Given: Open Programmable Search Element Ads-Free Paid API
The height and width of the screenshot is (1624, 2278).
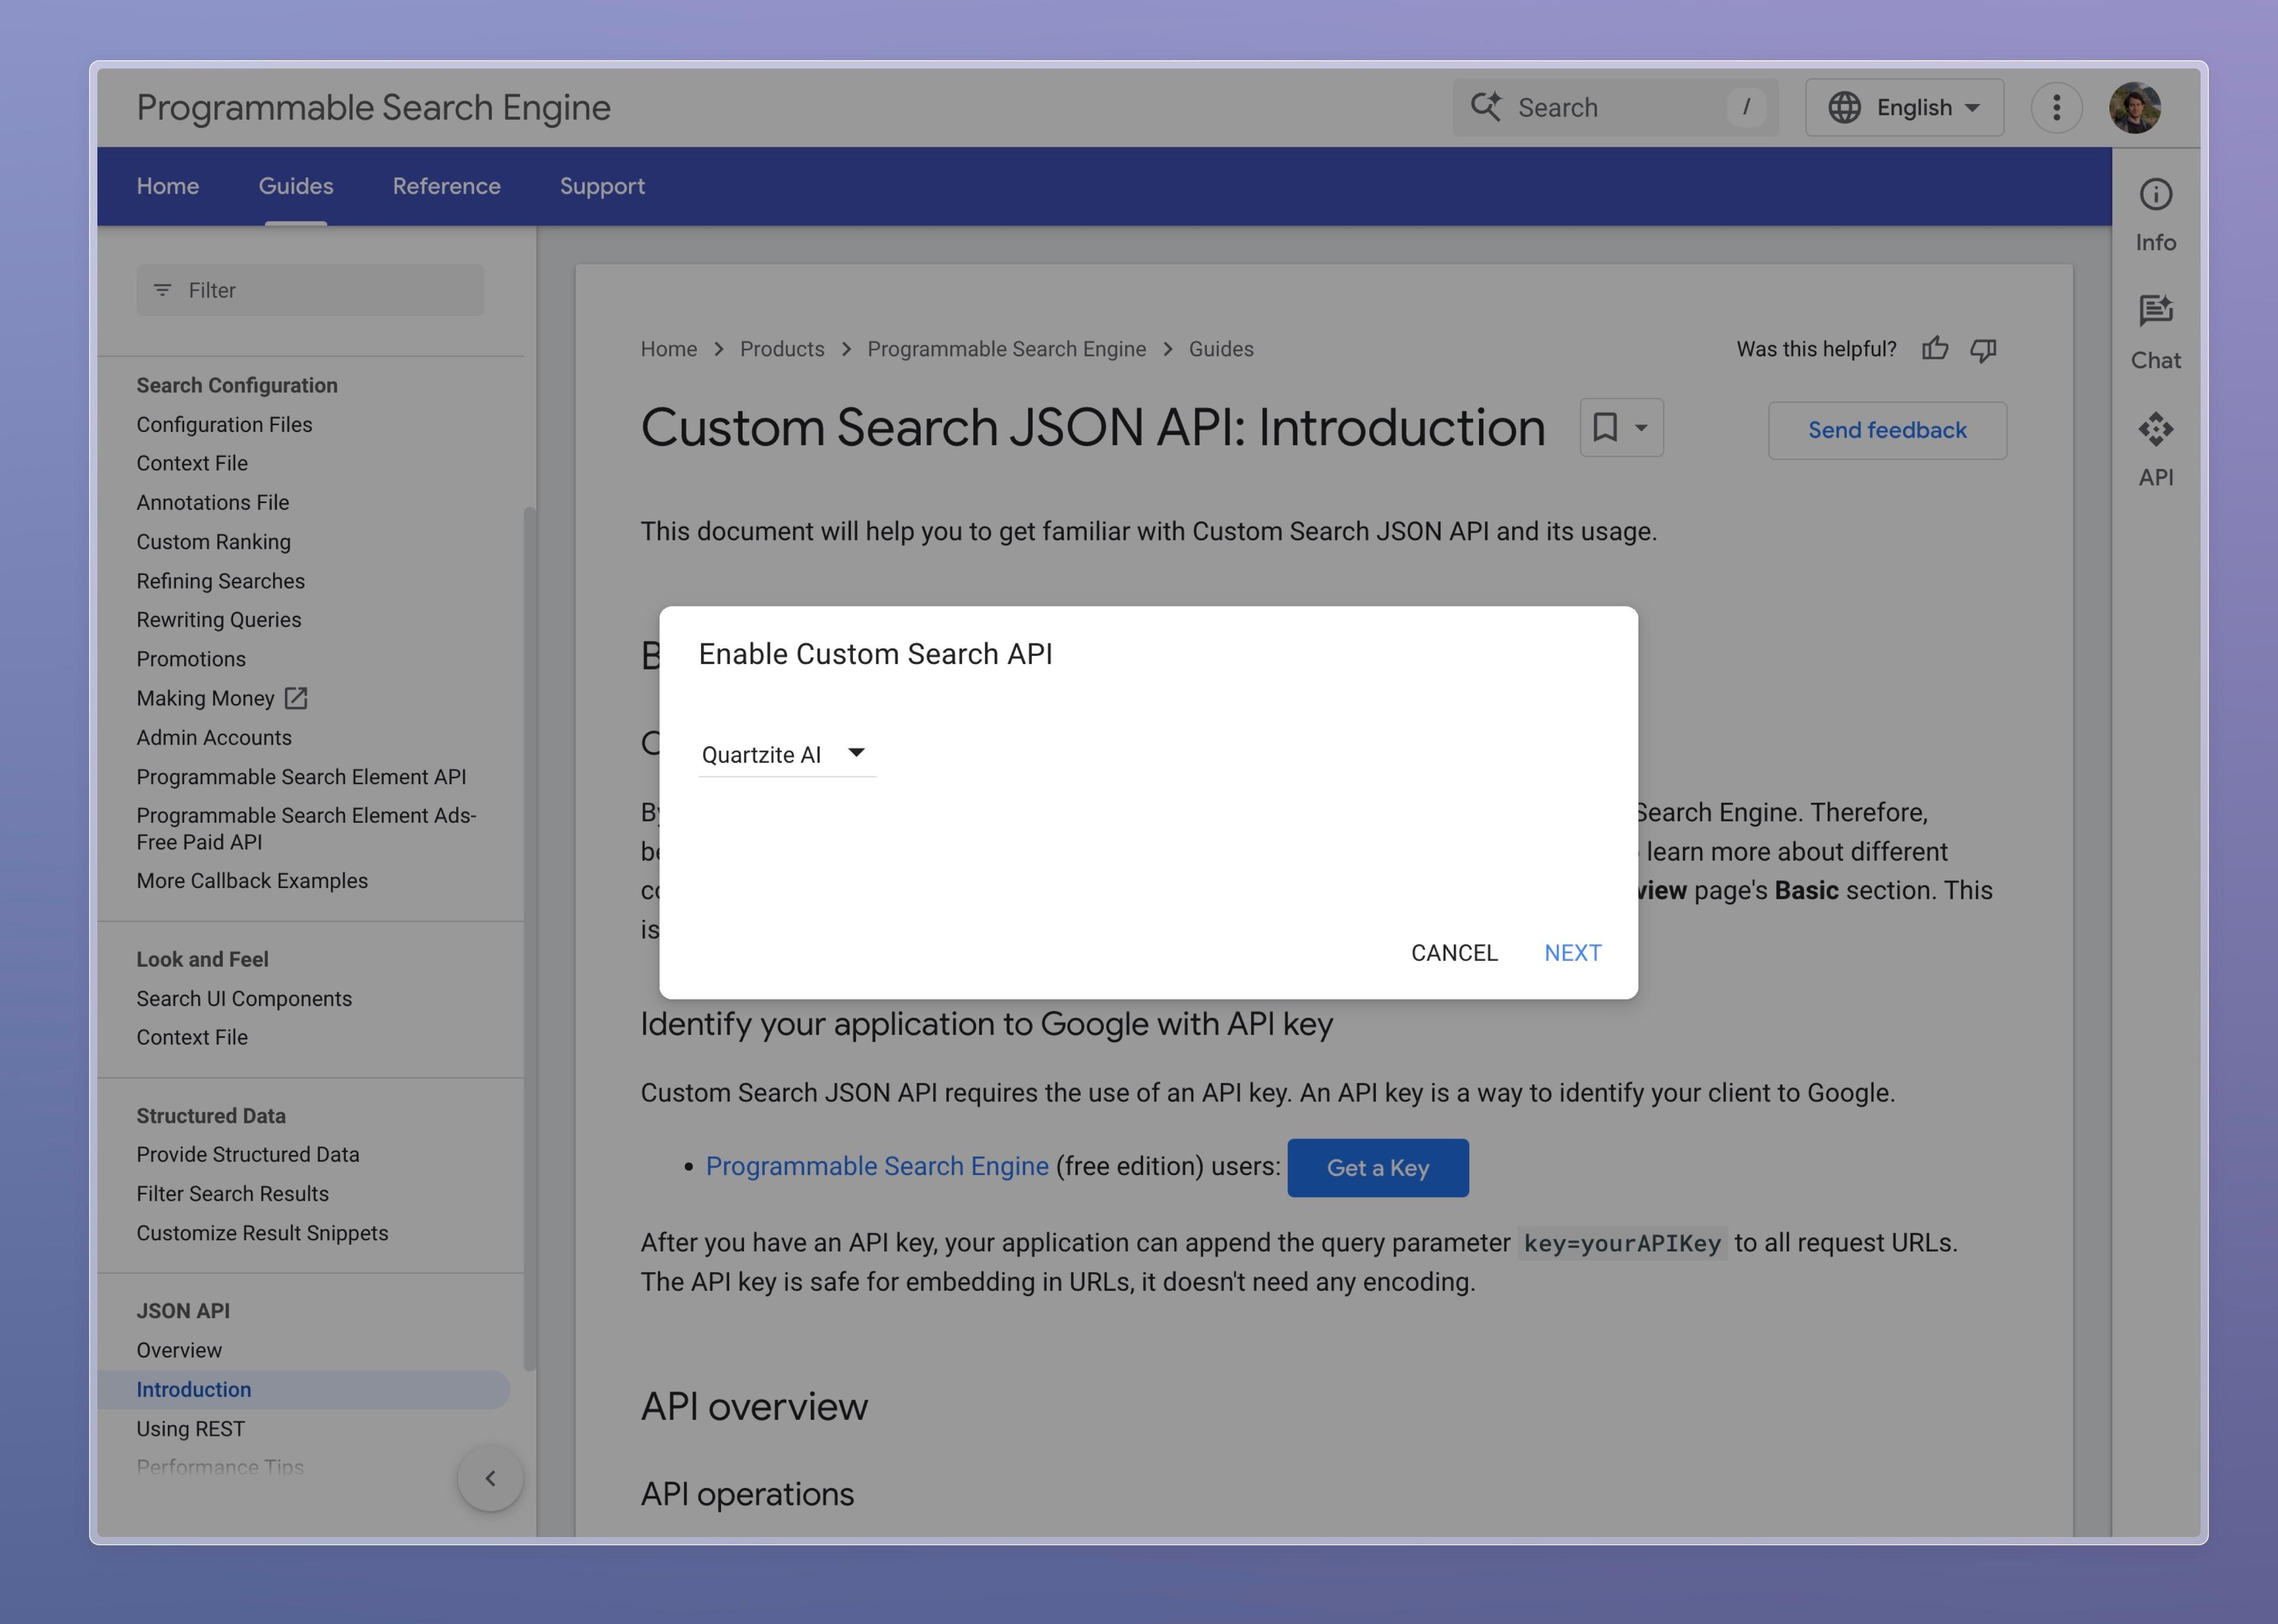Looking at the screenshot, I should [x=306, y=828].
